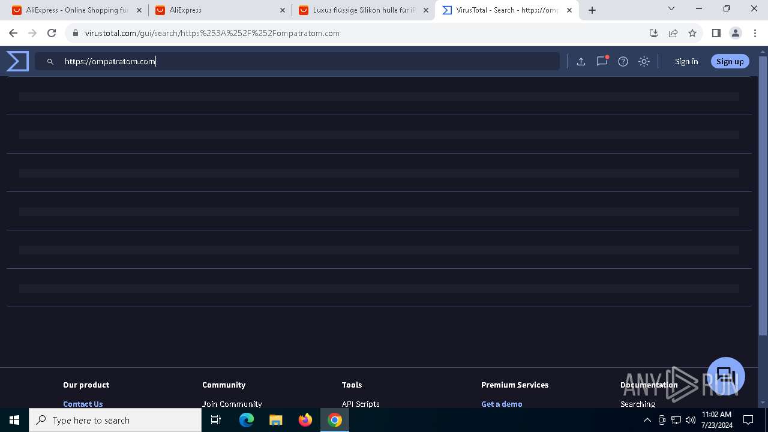The height and width of the screenshot is (432, 768).
Task: Open the Windows notification center
Action: pos(748,420)
